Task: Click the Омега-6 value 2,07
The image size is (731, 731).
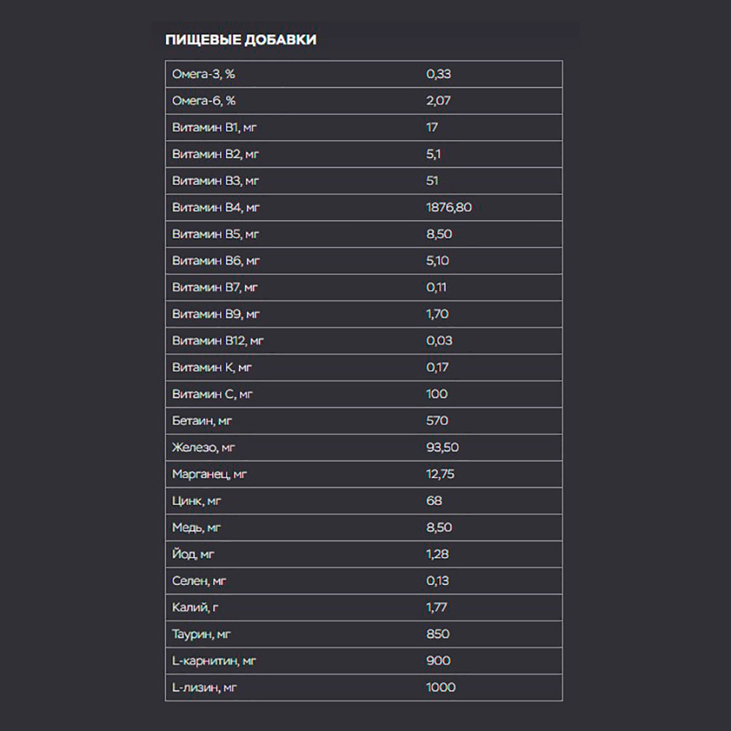Action: [438, 101]
